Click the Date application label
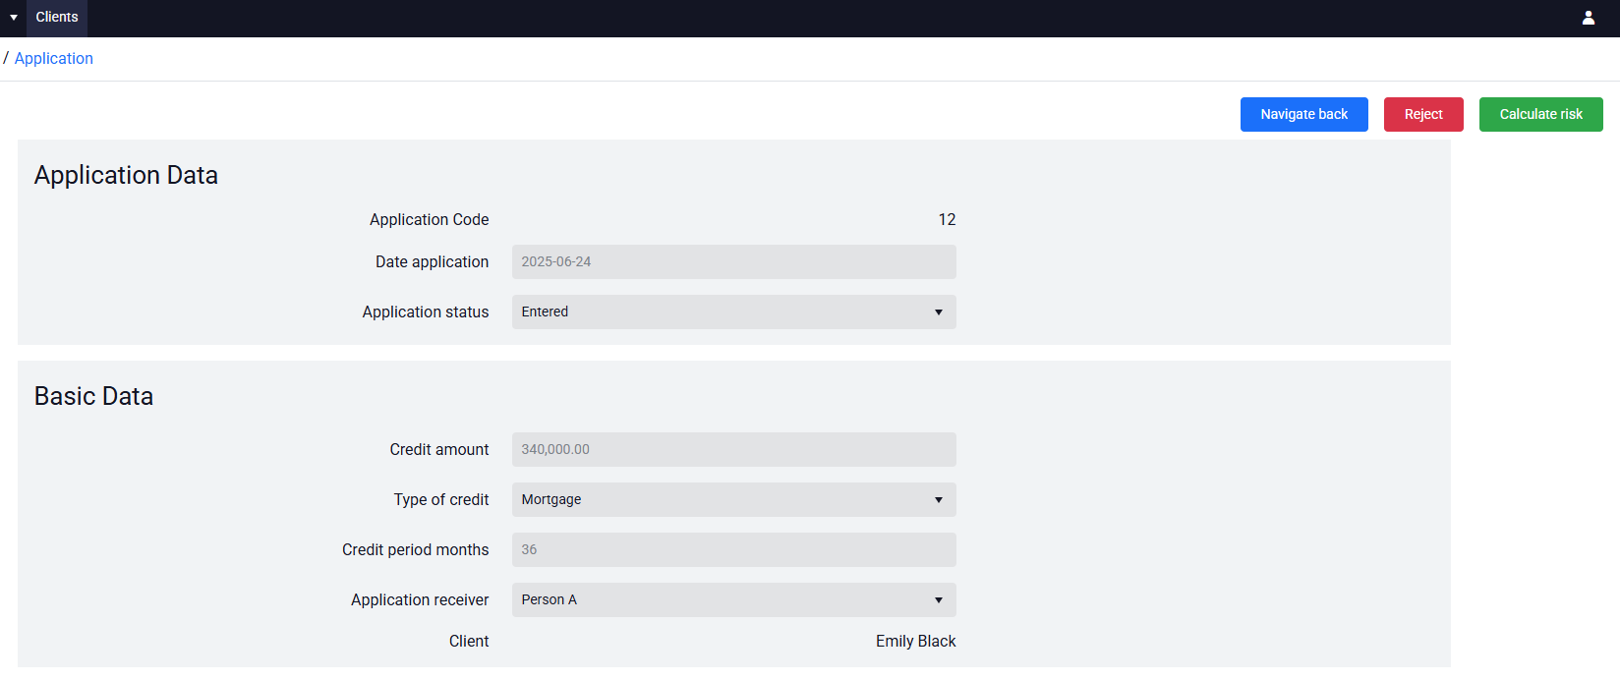This screenshot has width=1620, height=680. [433, 262]
